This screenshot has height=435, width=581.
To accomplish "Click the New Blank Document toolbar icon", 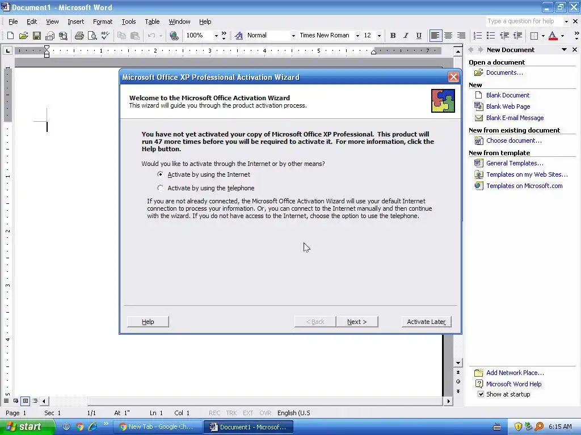I will [10, 36].
